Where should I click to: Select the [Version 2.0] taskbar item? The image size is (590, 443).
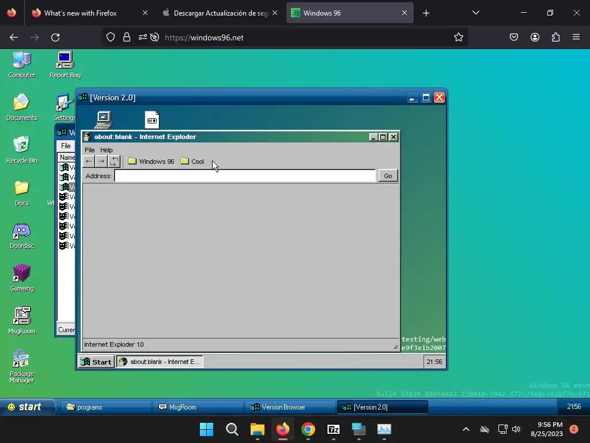(383, 407)
